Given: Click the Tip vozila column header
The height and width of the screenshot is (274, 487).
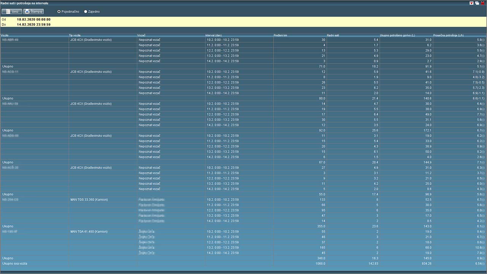Looking at the screenshot, I should 75,35.
